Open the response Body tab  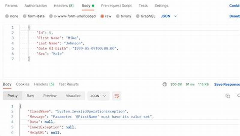(7, 84)
